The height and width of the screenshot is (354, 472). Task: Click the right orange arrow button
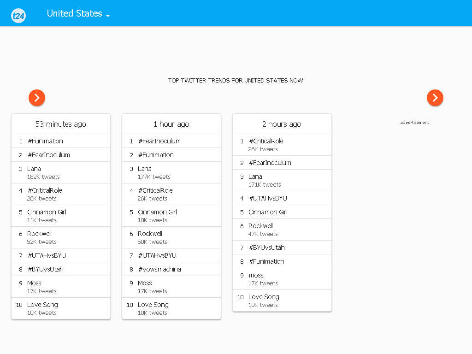(435, 98)
